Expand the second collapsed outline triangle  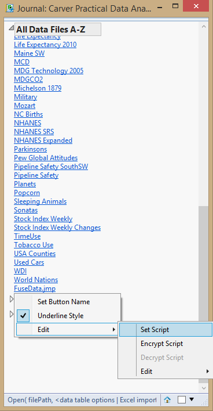tap(11, 313)
